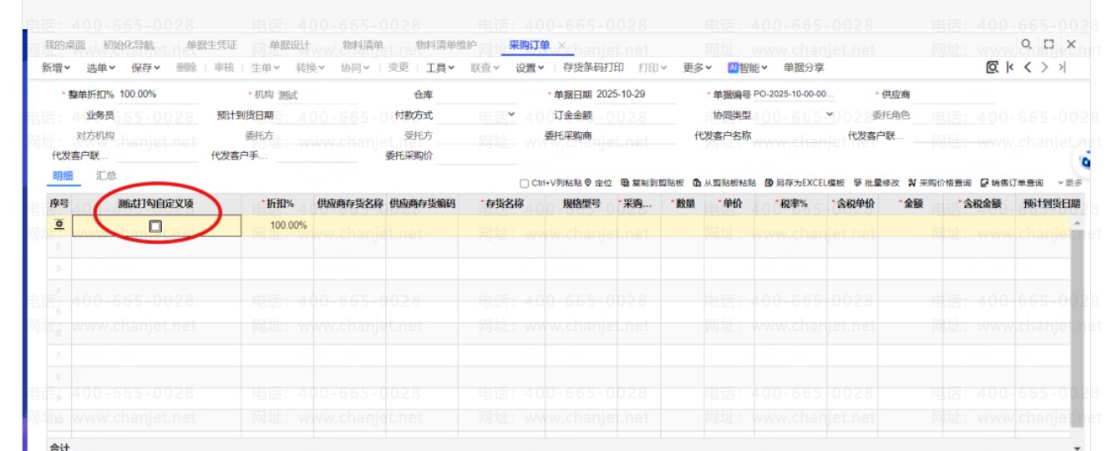The width and height of the screenshot is (1112, 451).
Task: Open the 转换 dropdown
Action: (x=311, y=68)
